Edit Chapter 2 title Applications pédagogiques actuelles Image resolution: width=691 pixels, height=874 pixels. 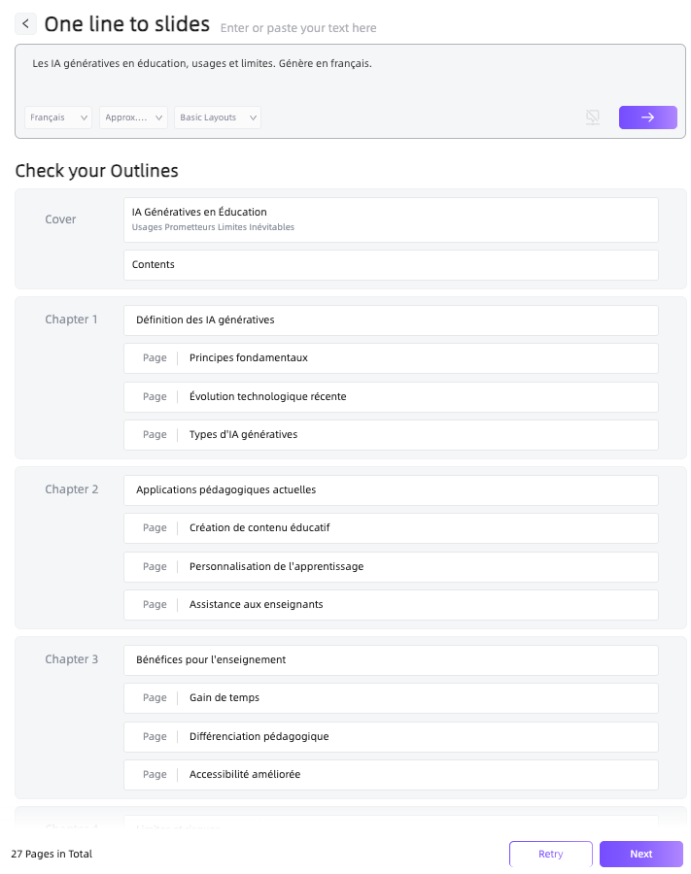pyautogui.click(x=390, y=489)
